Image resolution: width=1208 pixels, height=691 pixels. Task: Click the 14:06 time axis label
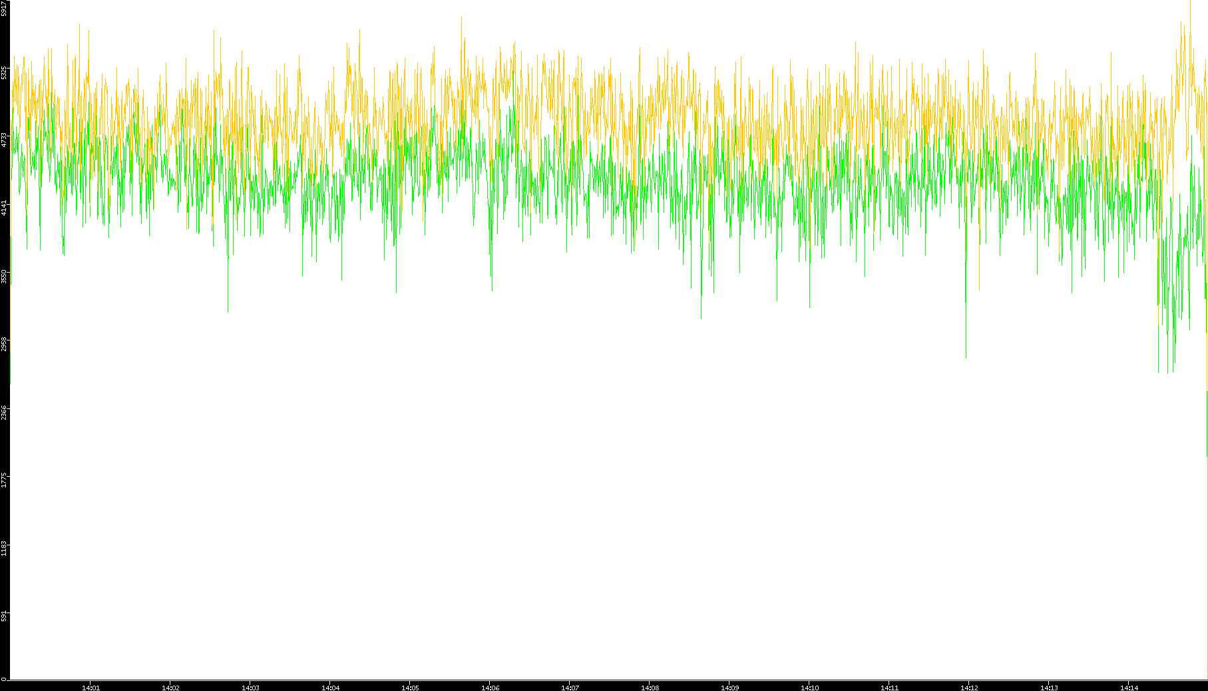[490, 688]
